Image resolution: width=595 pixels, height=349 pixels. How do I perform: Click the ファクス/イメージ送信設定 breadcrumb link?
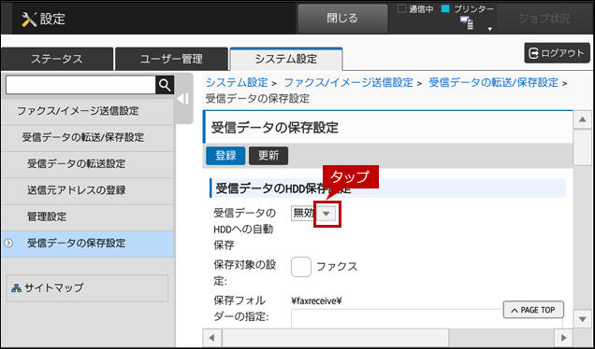click(348, 82)
